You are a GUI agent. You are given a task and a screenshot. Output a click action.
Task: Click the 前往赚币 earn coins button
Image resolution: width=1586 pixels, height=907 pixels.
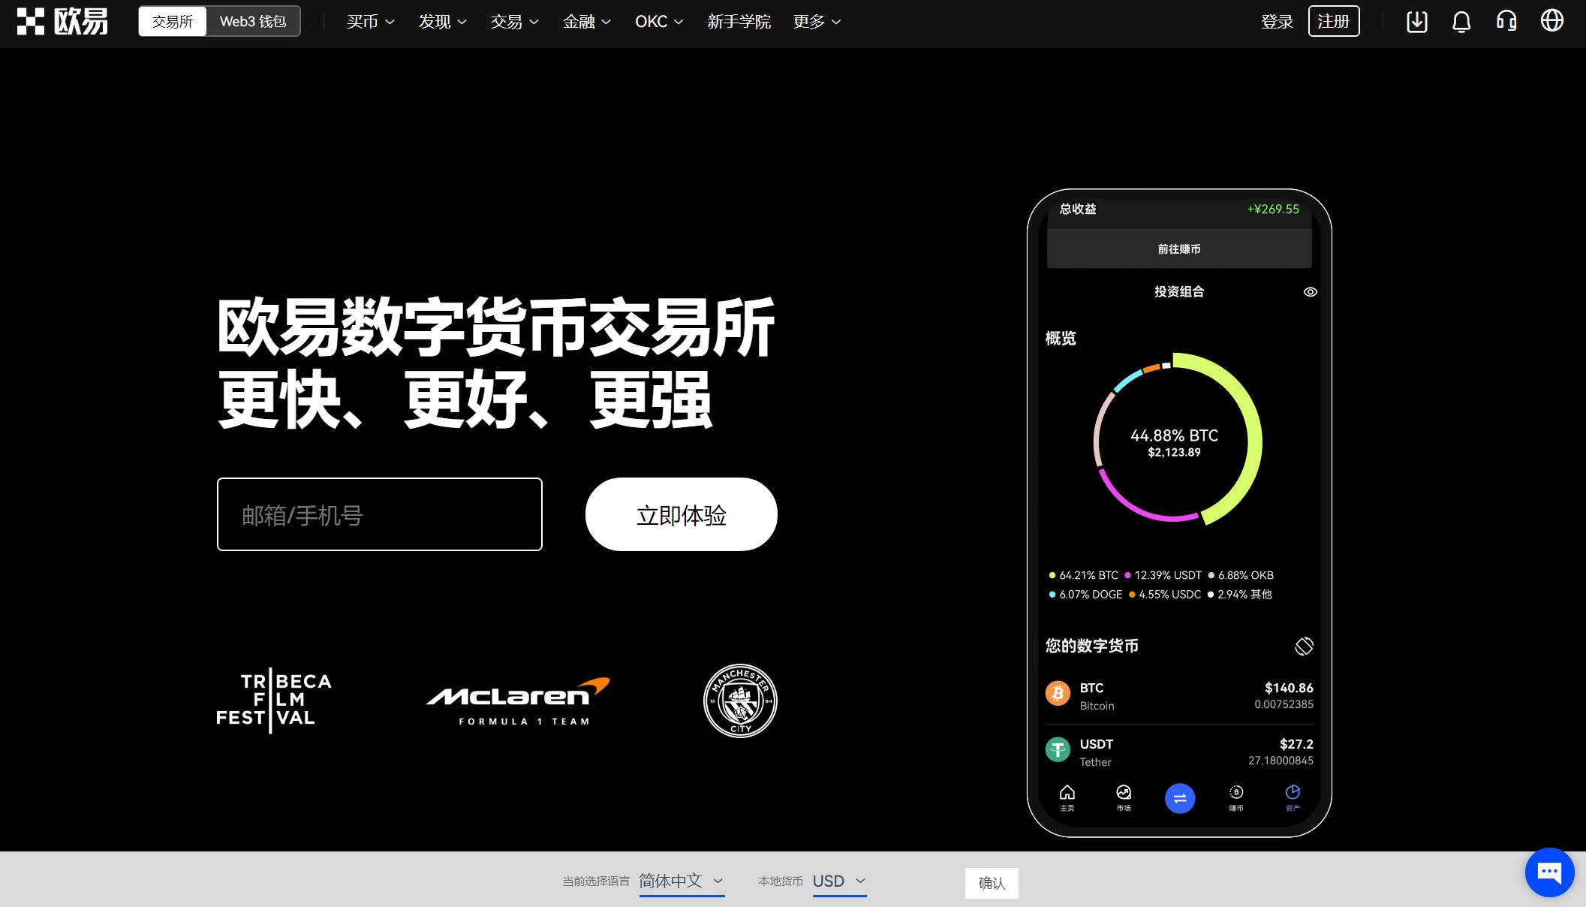pos(1178,249)
